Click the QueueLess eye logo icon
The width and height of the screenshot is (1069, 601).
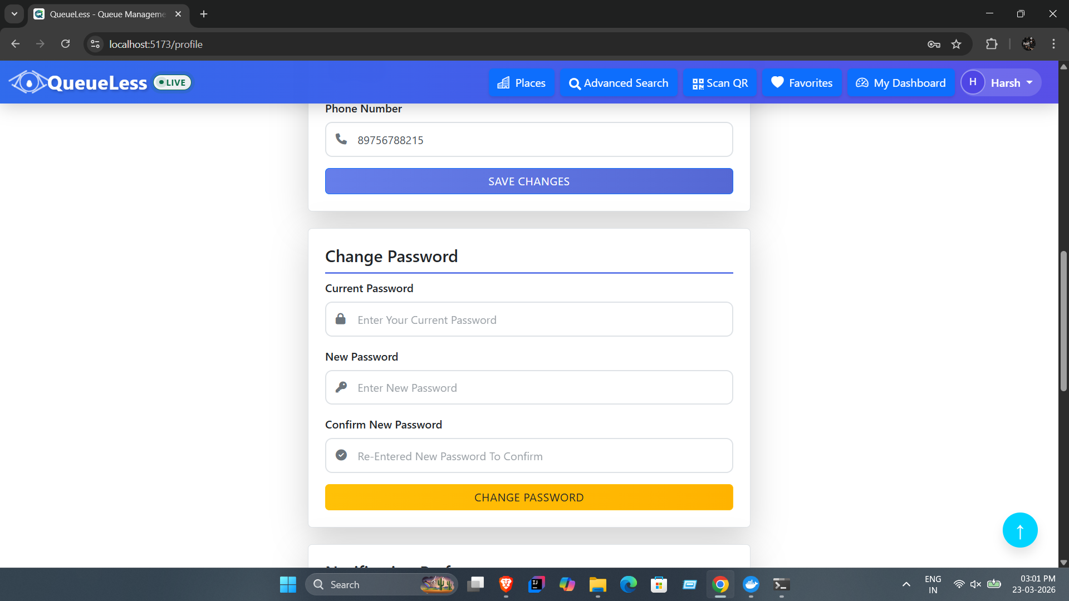coord(28,82)
